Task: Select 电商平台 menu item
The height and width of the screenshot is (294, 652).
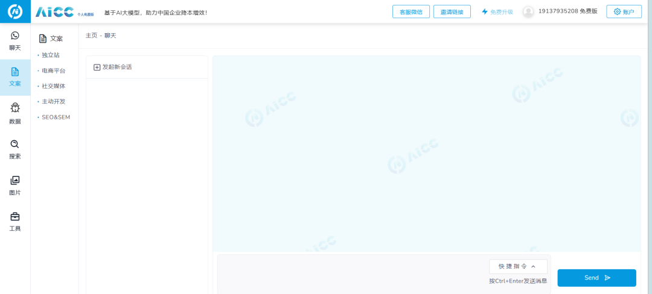Action: pos(54,71)
